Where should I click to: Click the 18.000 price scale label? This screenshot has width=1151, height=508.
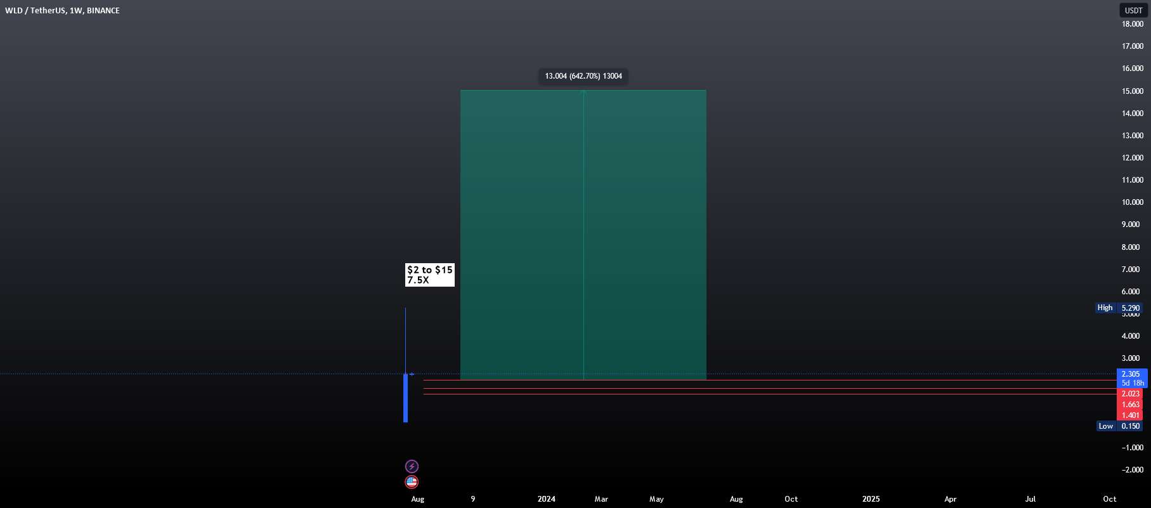pyautogui.click(x=1133, y=24)
